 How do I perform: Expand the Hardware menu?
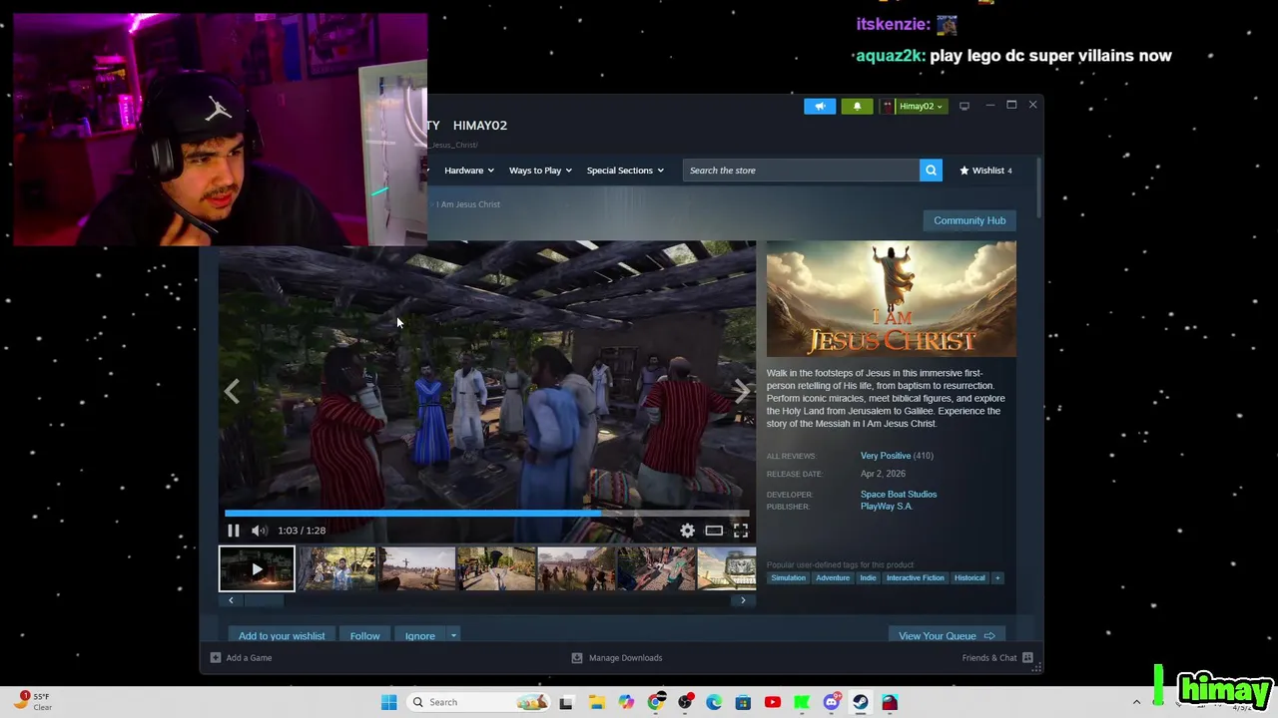469,171
